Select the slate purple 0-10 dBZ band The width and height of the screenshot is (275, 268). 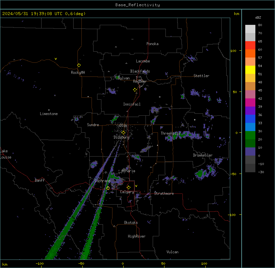pos(250,151)
